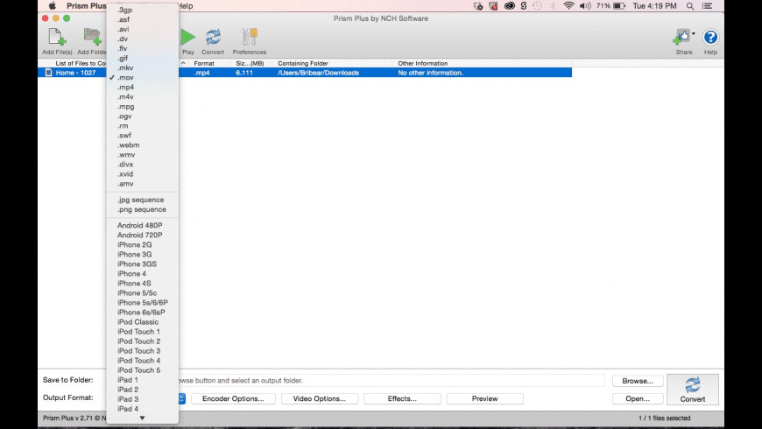The height and width of the screenshot is (429, 762).
Task: Click the volume icon in the menu bar
Action: coord(585,6)
